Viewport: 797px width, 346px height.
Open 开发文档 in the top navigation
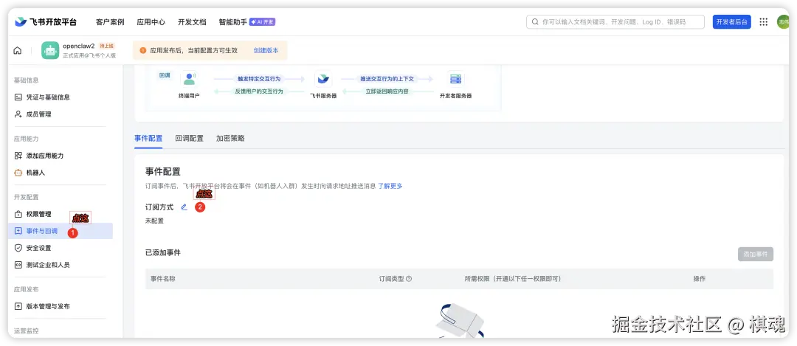(192, 22)
